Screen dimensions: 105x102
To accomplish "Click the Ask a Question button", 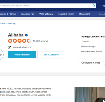I will (51, 55).
